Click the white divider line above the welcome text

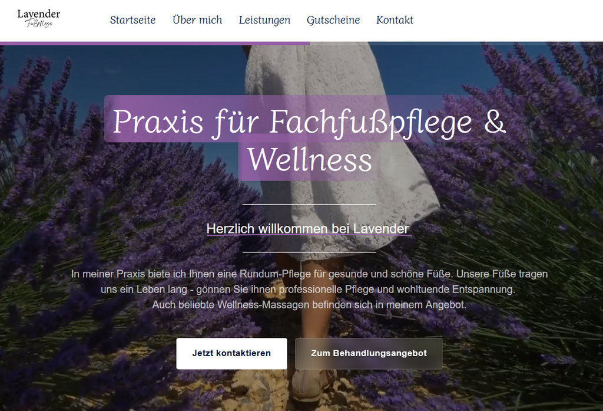click(309, 205)
